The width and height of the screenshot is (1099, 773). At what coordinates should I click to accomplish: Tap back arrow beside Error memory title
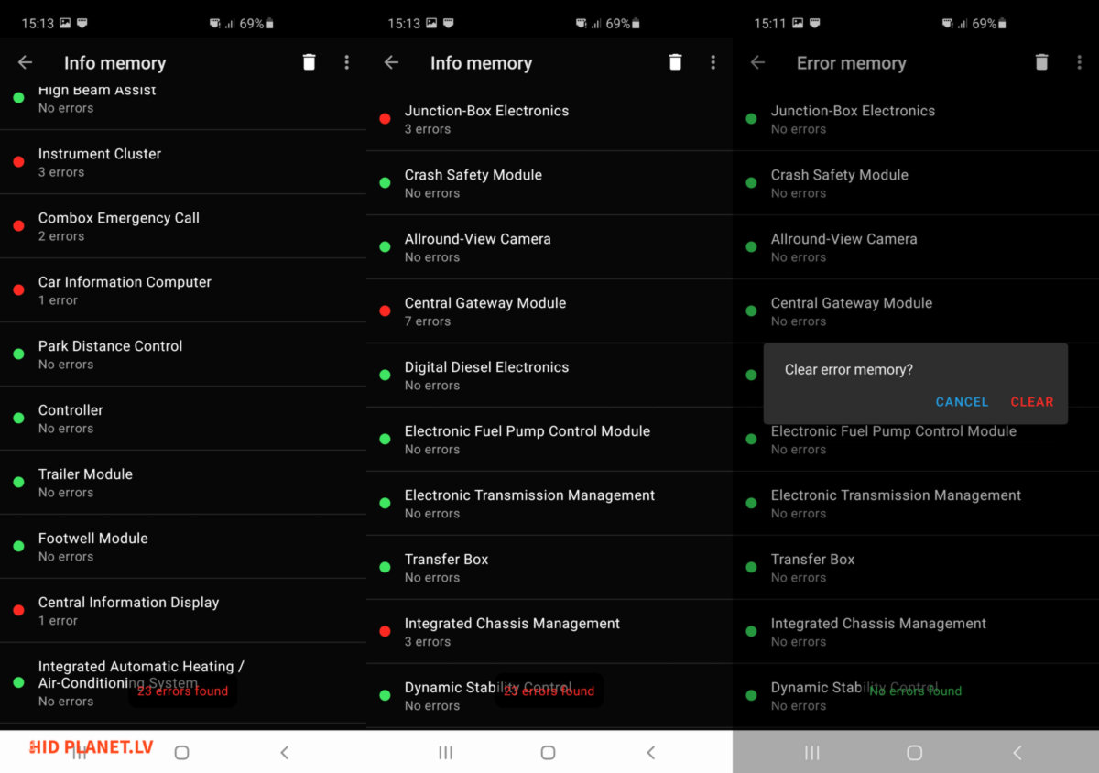coord(757,62)
